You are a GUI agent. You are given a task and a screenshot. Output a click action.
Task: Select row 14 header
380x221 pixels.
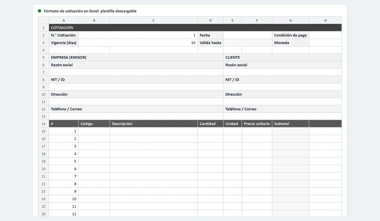click(44, 124)
